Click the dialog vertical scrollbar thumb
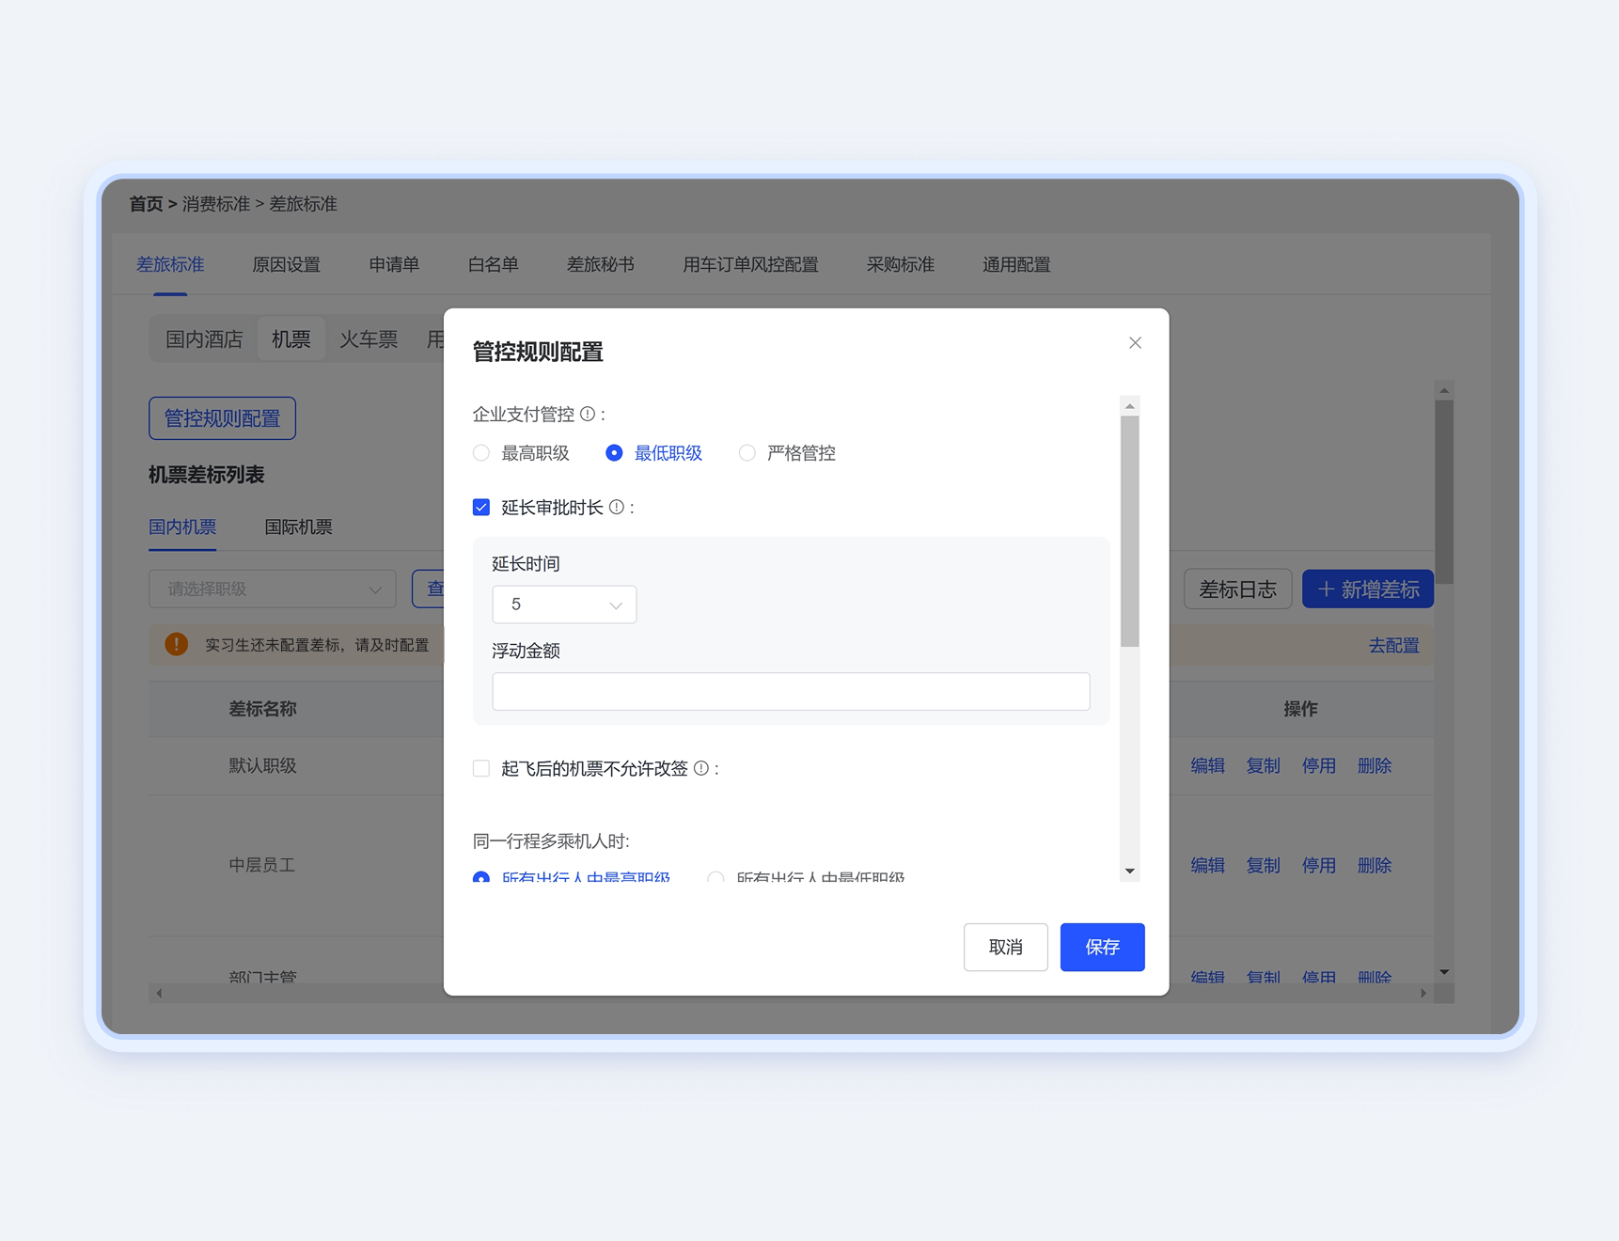The height and width of the screenshot is (1241, 1619). [1130, 531]
